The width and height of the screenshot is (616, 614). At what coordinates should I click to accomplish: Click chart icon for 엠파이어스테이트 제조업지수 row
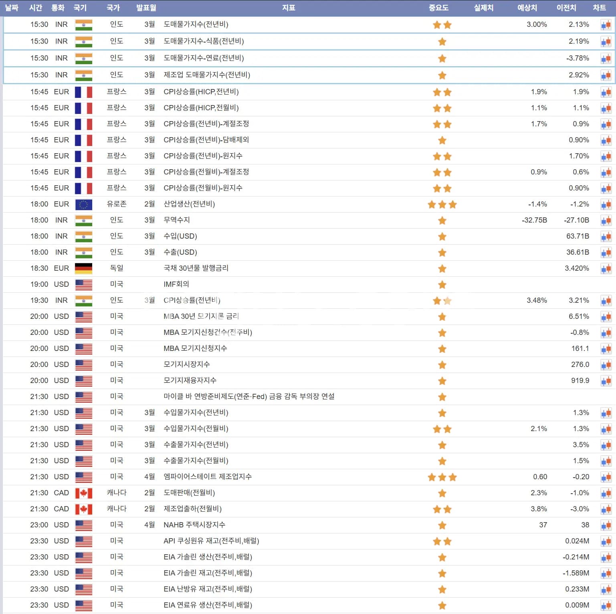pos(606,477)
